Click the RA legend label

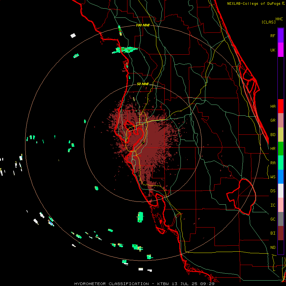[273, 163]
